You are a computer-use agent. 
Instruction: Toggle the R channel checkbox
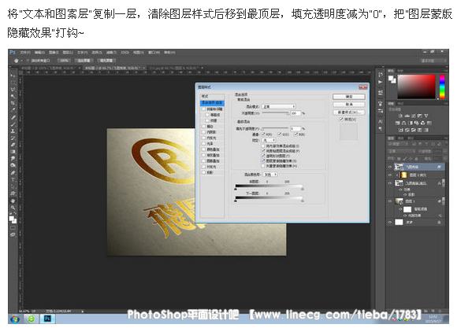click(263, 135)
